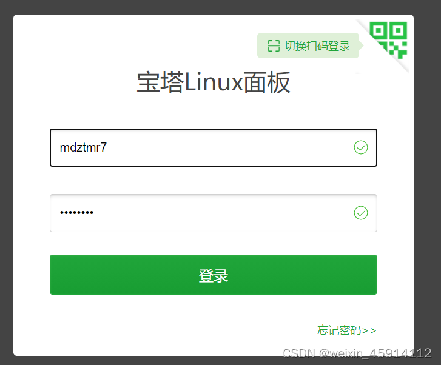
Task: Place cursor after the mdztmr7 username text
Action: (x=107, y=147)
